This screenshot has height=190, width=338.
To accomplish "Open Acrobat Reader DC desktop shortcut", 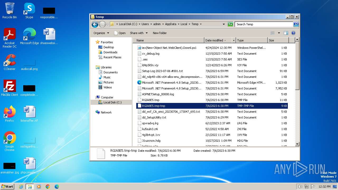I will [x=10, y=38].
